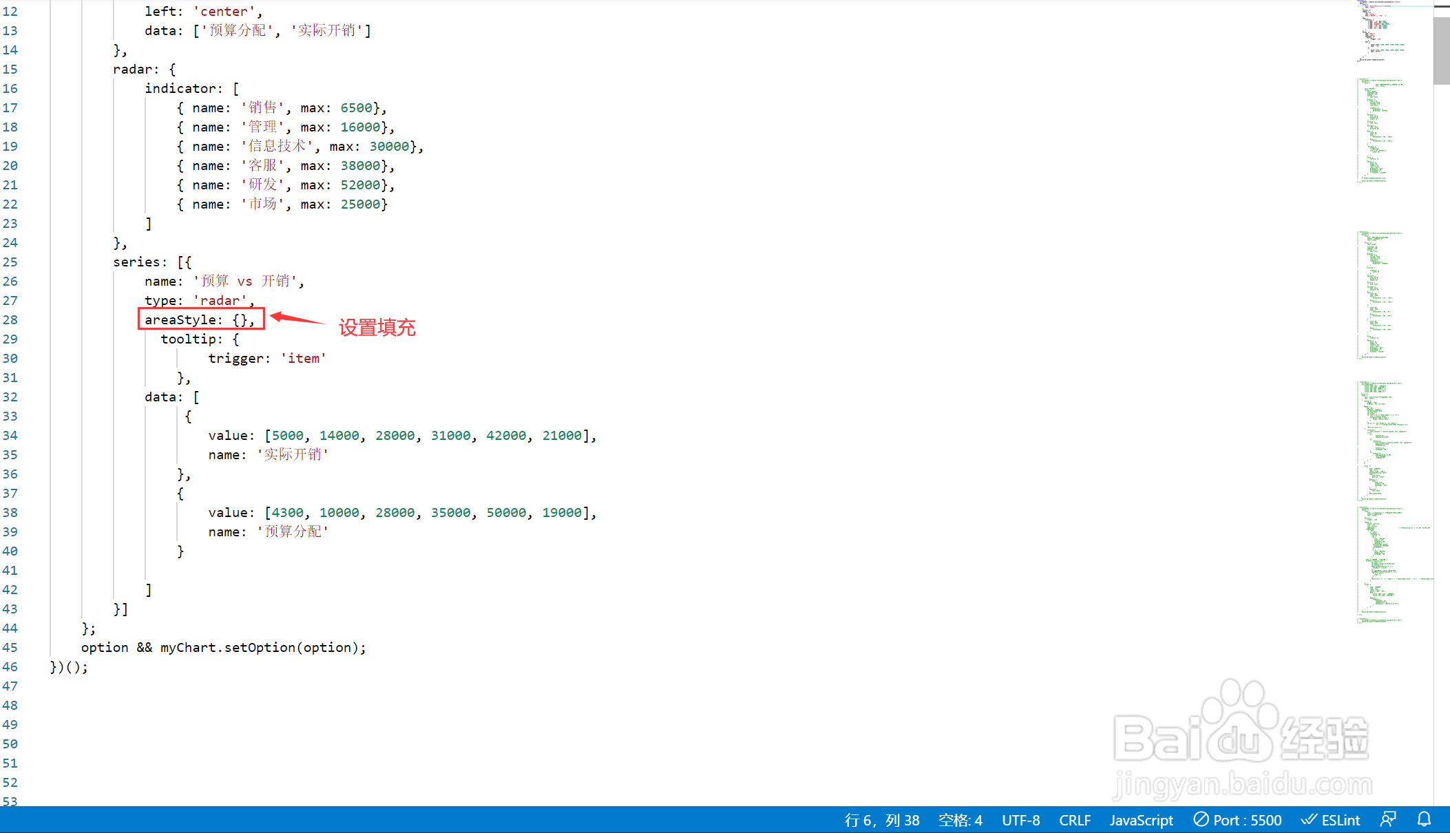The image size is (1450, 833).
Task: Click the feedback person icon in status bar
Action: pyautogui.click(x=1388, y=819)
